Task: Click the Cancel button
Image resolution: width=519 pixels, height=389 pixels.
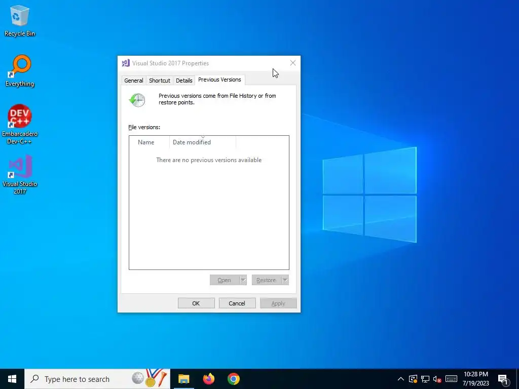Action: tap(237, 303)
